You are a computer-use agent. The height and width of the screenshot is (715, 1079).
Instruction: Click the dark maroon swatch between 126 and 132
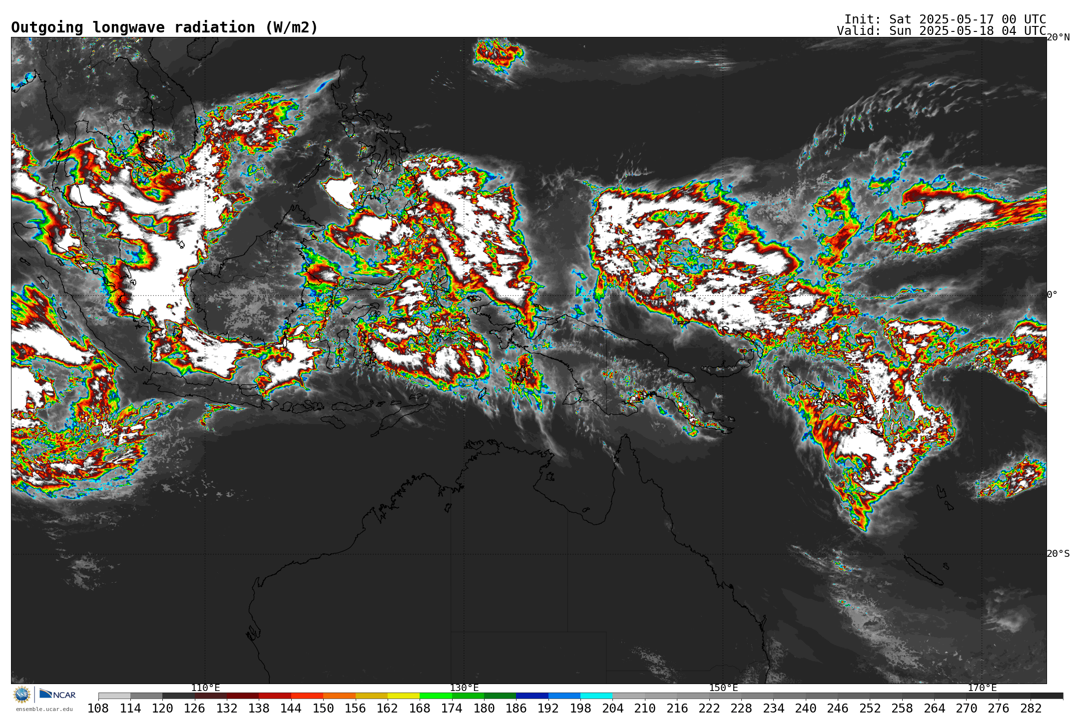click(211, 696)
